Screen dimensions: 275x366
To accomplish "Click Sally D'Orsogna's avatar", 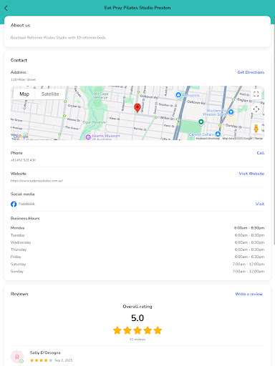I will (17, 357).
